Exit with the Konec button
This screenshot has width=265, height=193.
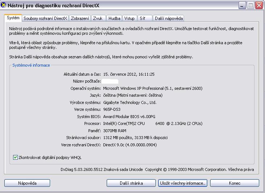(x=235, y=183)
